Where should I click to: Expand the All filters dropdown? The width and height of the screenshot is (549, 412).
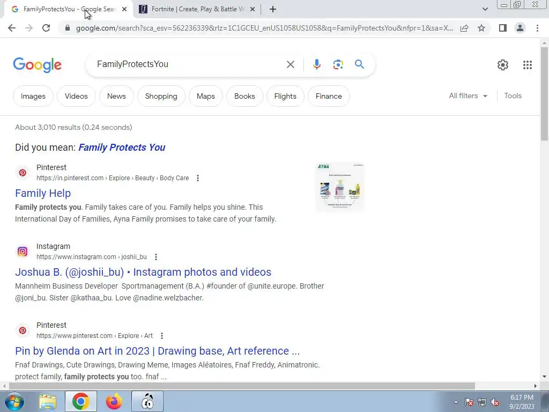click(x=468, y=95)
